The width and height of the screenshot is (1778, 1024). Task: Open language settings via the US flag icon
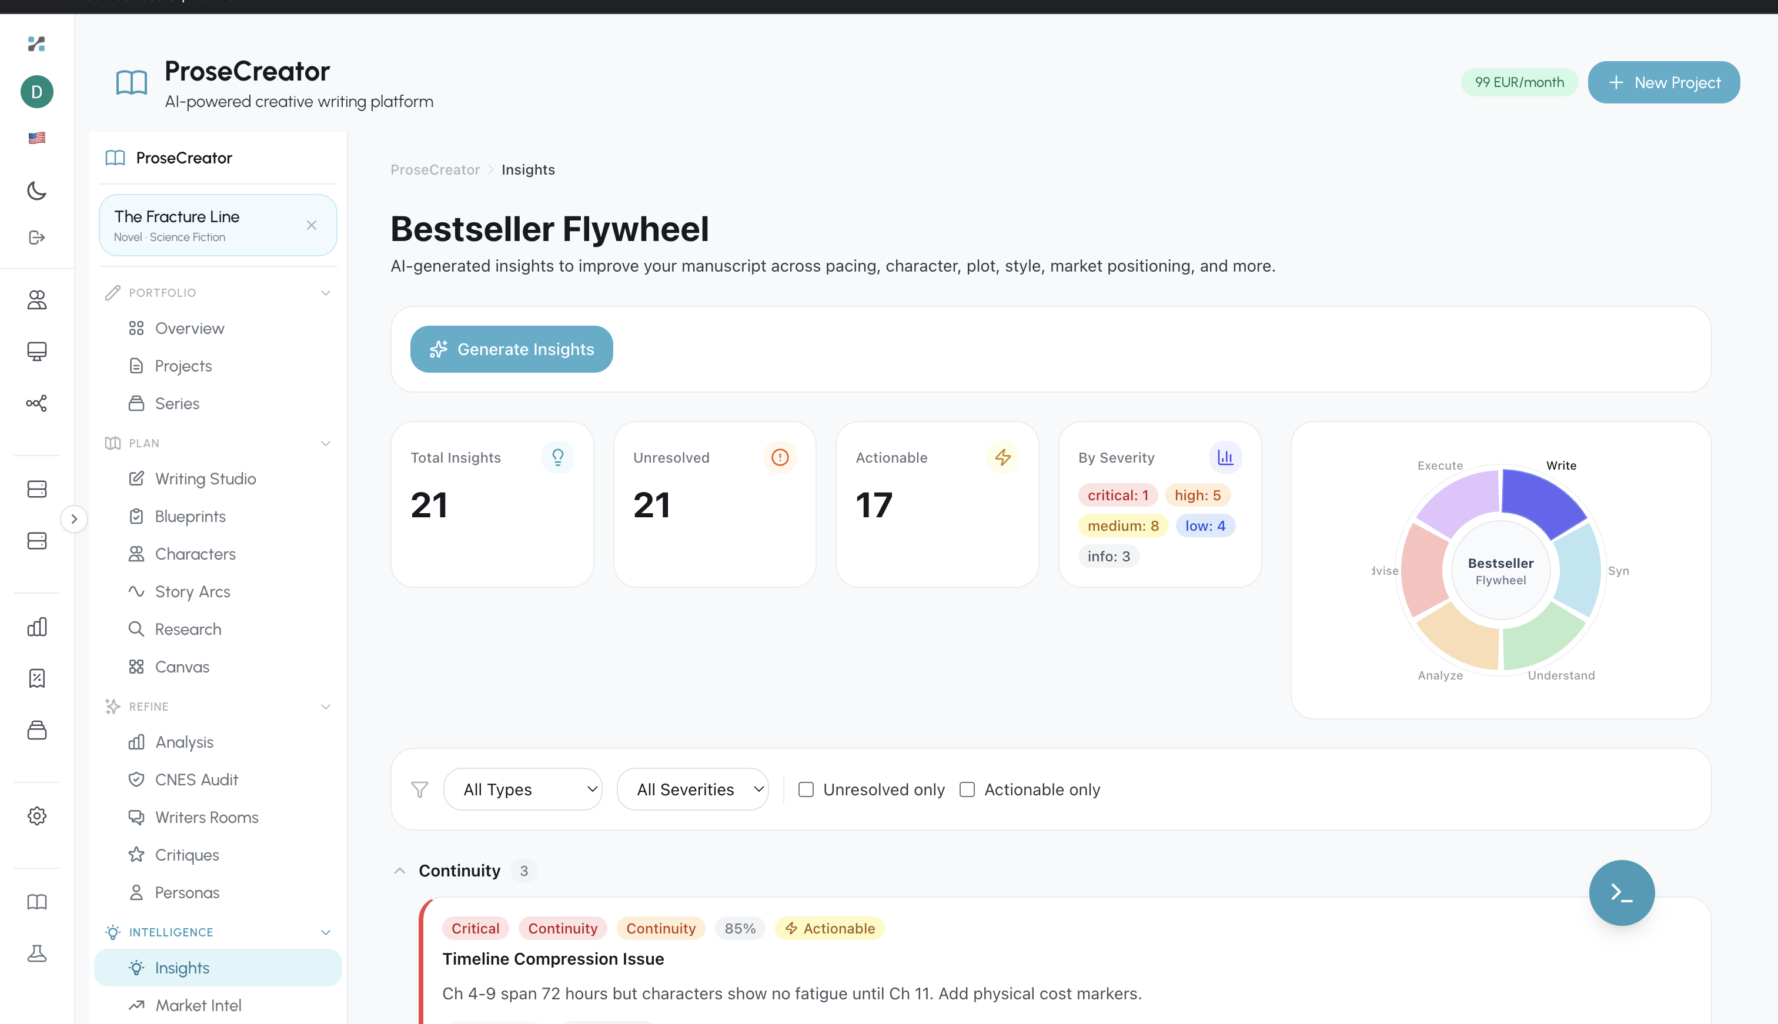(x=36, y=137)
